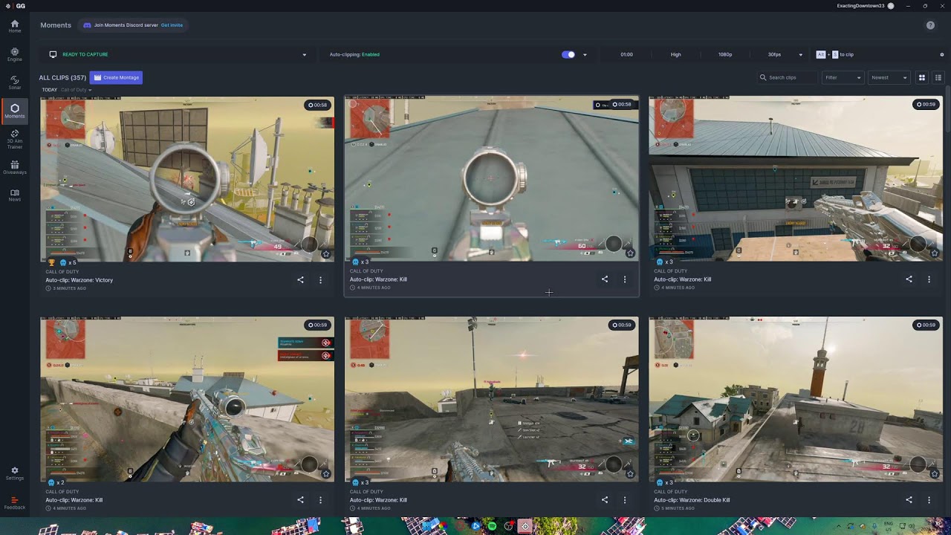This screenshot has width=951, height=535.
Task: Favorite the Warzone: Victory clip star
Action: tap(325, 253)
